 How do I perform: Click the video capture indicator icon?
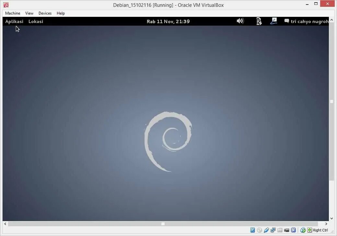pyautogui.click(x=286, y=230)
